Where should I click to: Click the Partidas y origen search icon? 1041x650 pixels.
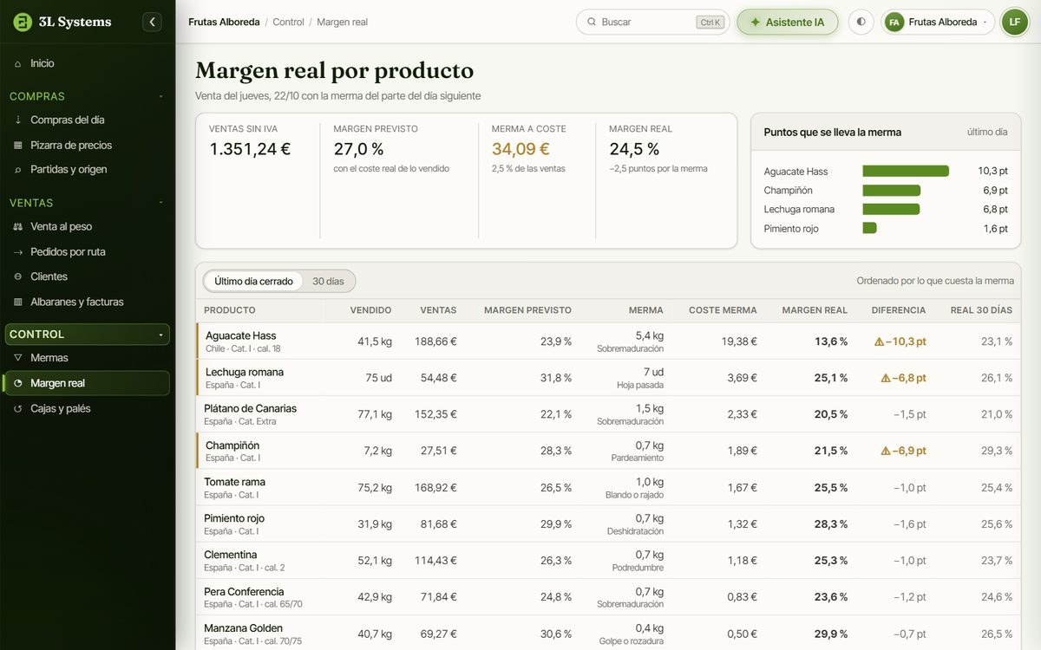18,169
